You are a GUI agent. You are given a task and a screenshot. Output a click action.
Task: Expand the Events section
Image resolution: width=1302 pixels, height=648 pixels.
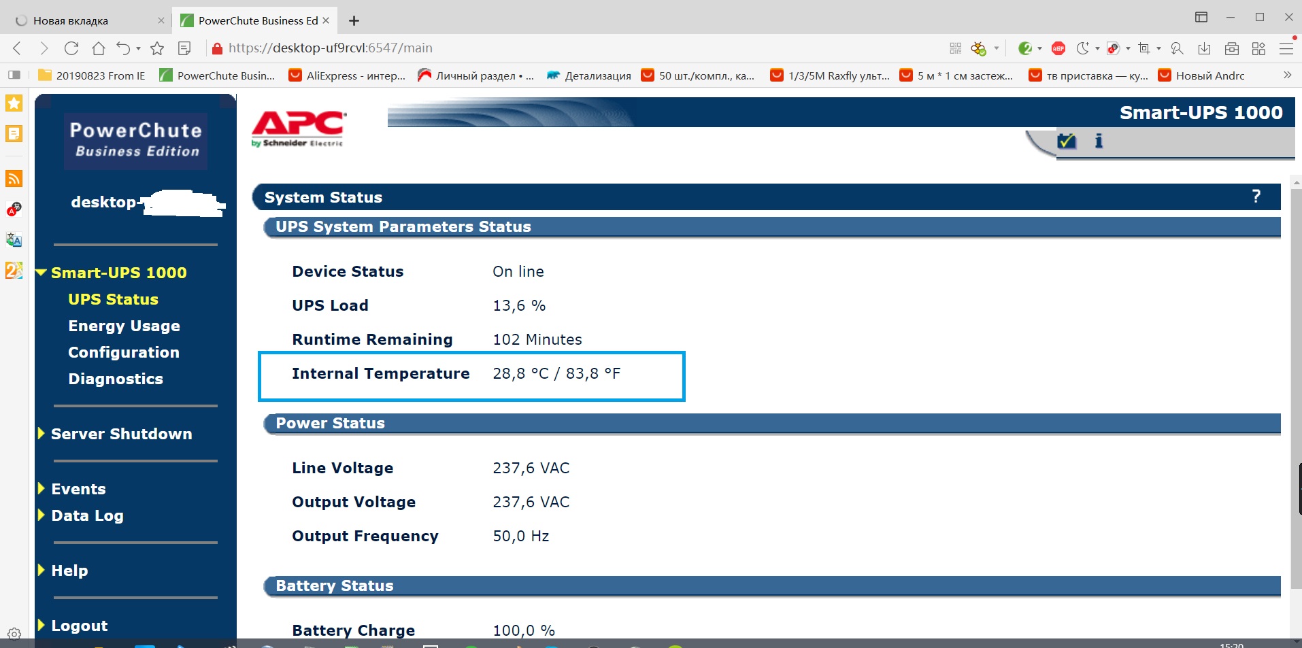tap(41, 488)
